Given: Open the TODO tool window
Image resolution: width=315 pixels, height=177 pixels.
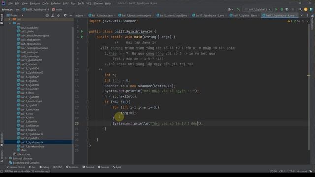Looking at the screenshot, I should pos(58,167).
